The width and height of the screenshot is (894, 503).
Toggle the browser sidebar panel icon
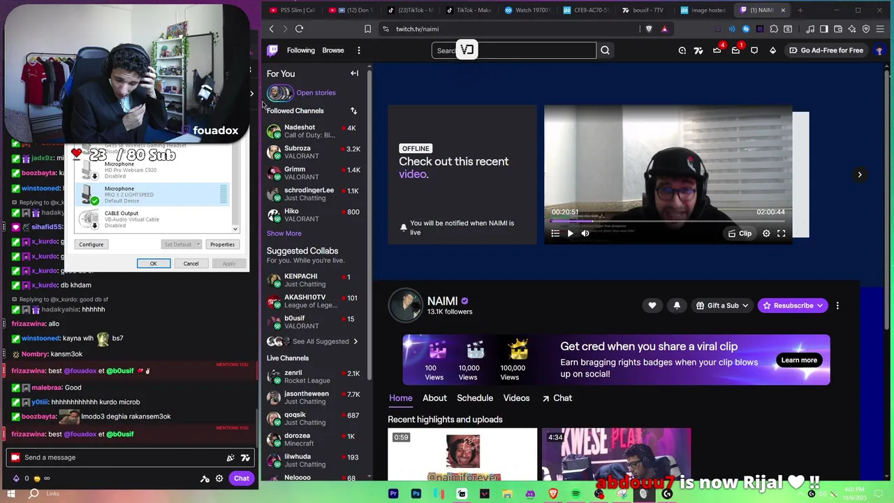tap(824, 29)
